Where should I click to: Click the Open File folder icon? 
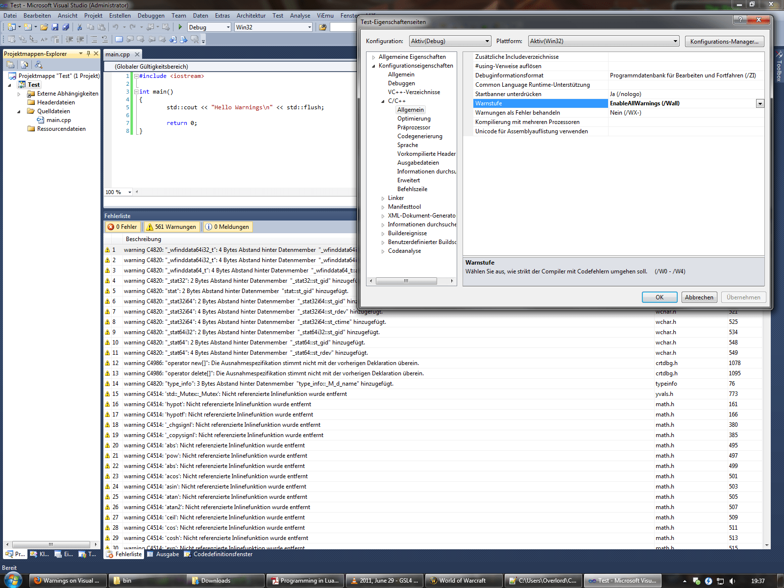[x=44, y=27]
